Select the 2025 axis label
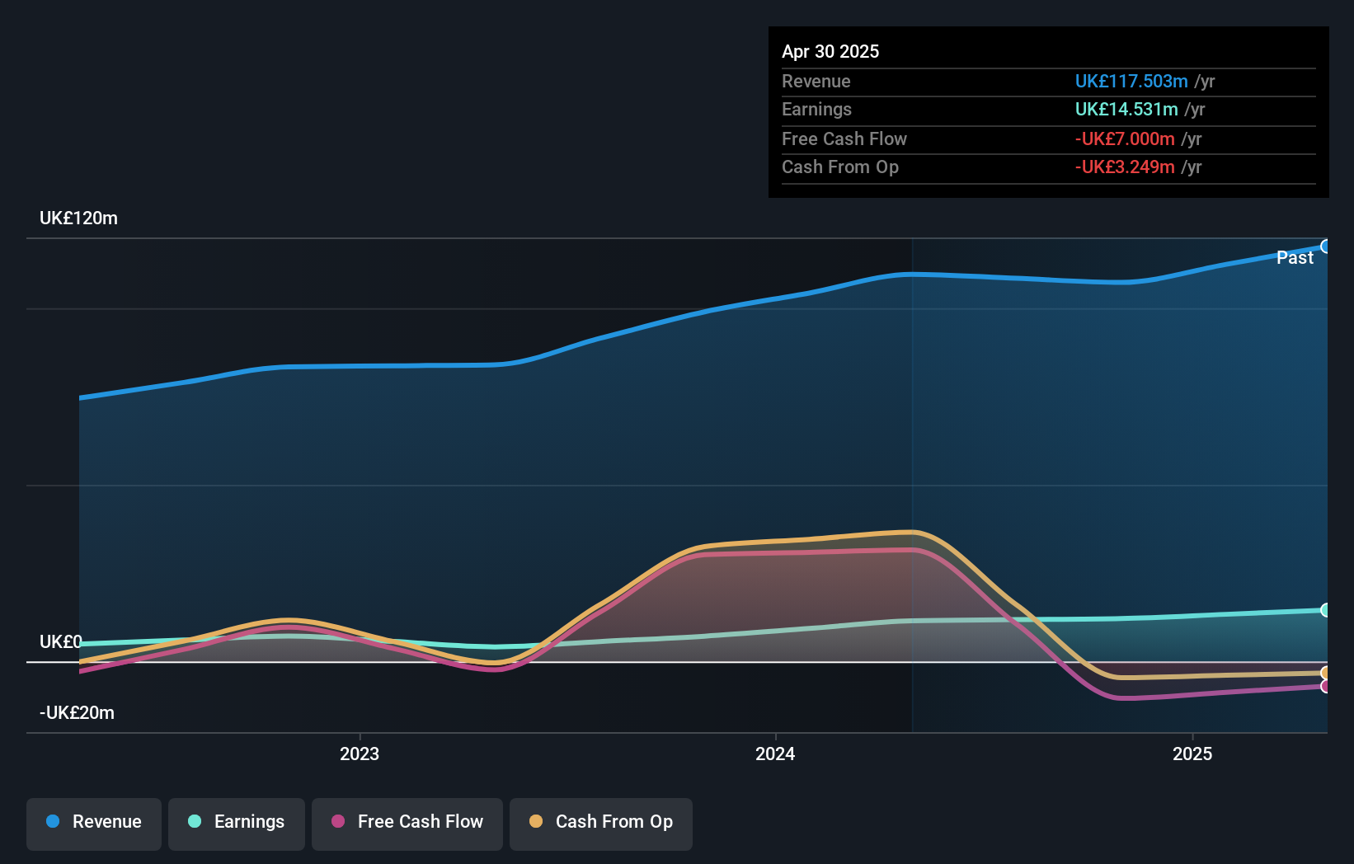 (1192, 753)
